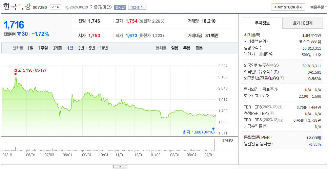Click the 거래량 value 18,210

click(208, 21)
